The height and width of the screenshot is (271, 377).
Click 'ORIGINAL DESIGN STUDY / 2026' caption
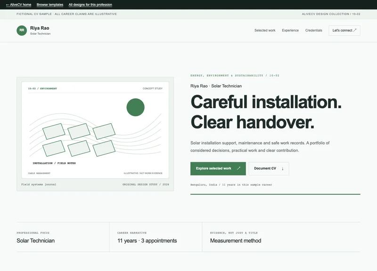click(x=146, y=184)
